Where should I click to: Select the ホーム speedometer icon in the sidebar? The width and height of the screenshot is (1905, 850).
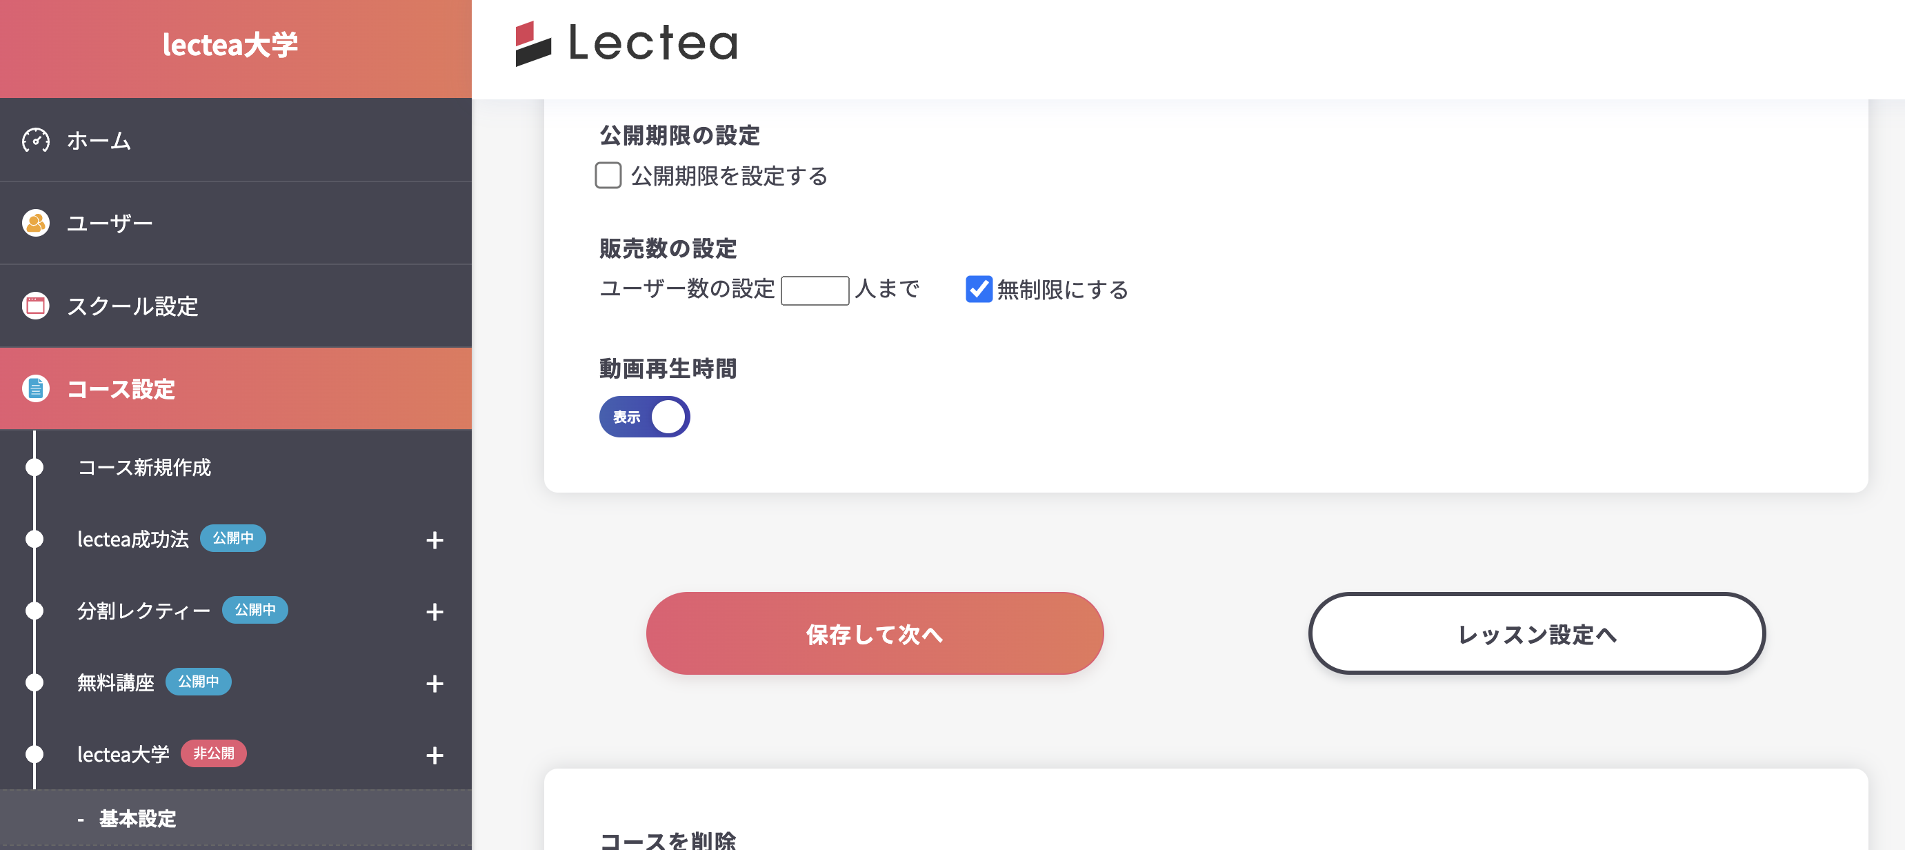pyautogui.click(x=35, y=140)
